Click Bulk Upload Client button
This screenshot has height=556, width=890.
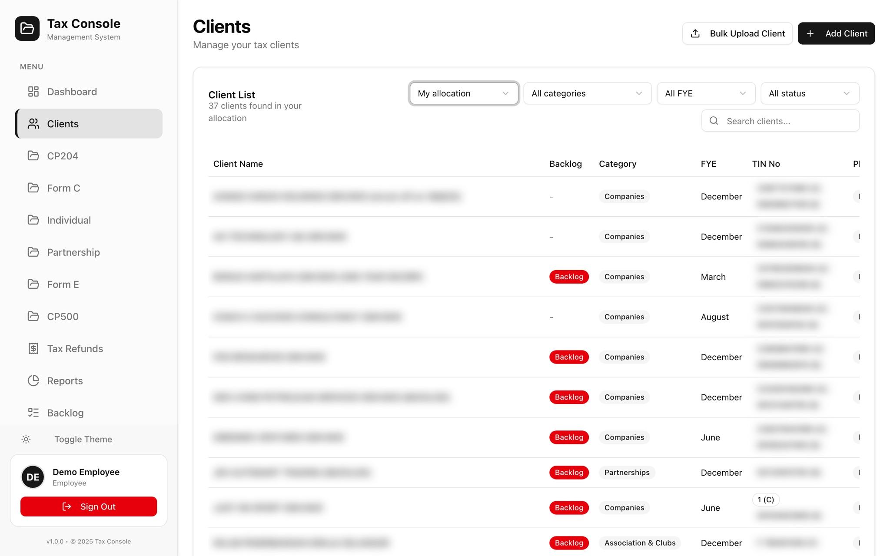(737, 33)
